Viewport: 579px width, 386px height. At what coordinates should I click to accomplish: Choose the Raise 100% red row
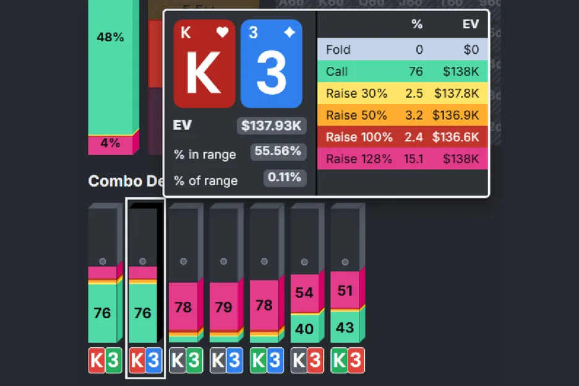tap(402, 137)
